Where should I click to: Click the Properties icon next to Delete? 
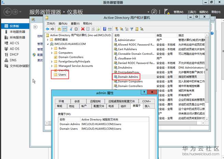tap(88, 29)
